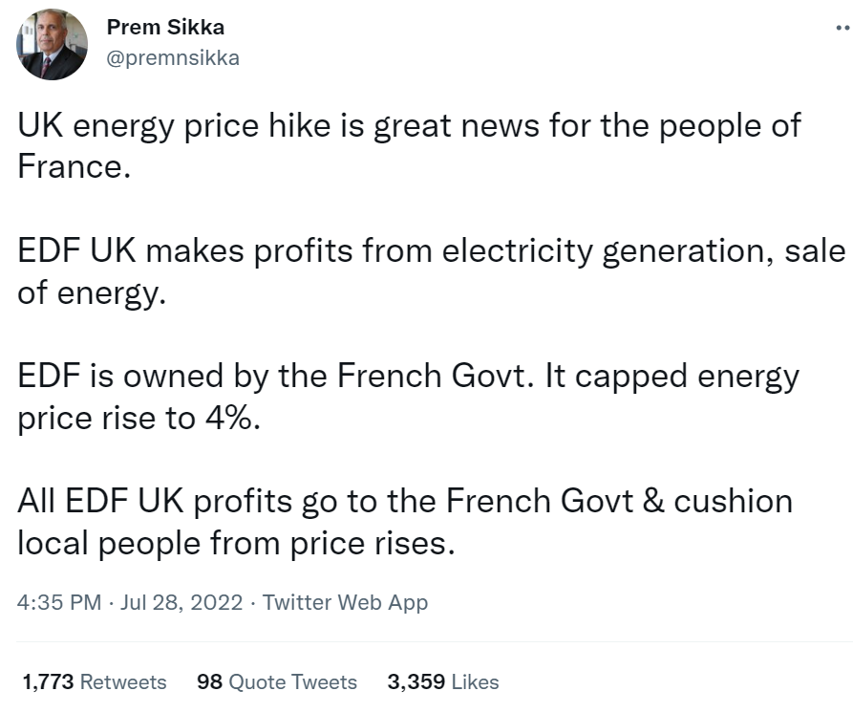This screenshot has height=713, width=853.
Task: Click the 'EDF is owned by the French Govt' paragraph
Action: pyautogui.click(x=409, y=397)
